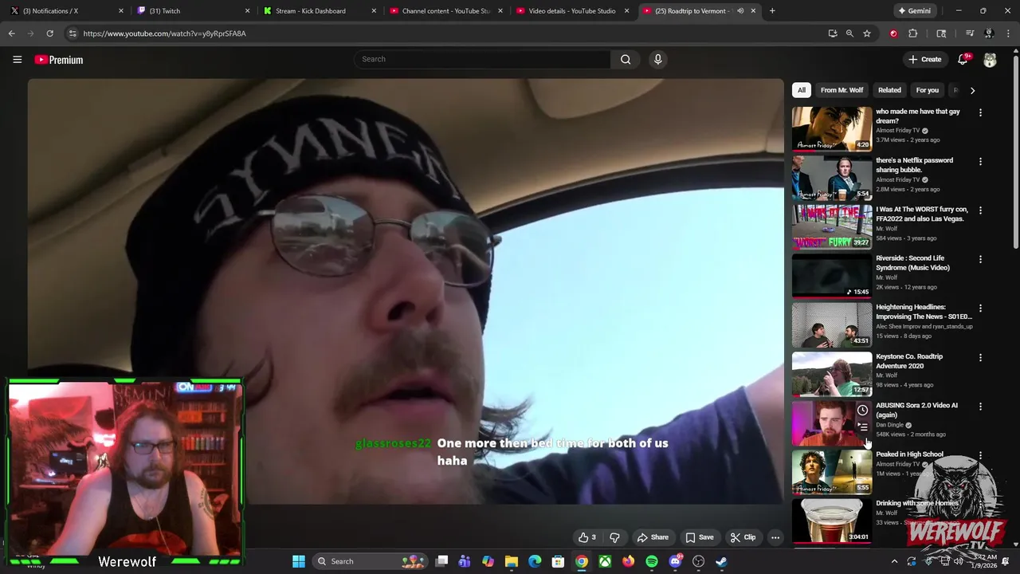The image size is (1020, 574).
Task: Open the YouTube account avatar menu
Action: [x=990, y=60]
